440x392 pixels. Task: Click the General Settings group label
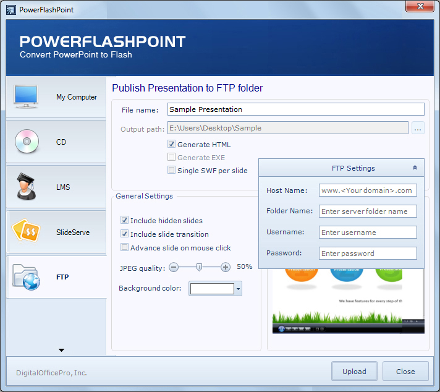144,196
